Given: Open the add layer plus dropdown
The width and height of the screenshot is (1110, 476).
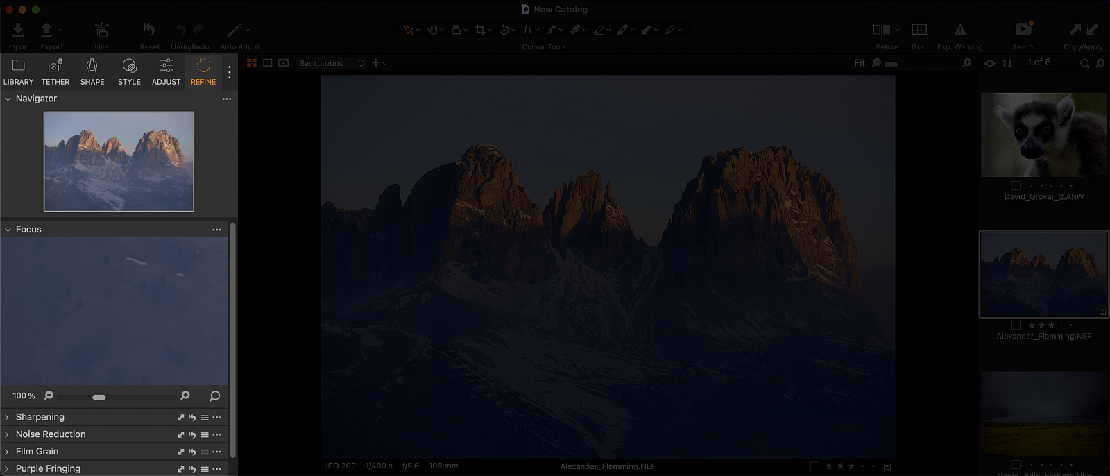Looking at the screenshot, I should click(x=379, y=63).
